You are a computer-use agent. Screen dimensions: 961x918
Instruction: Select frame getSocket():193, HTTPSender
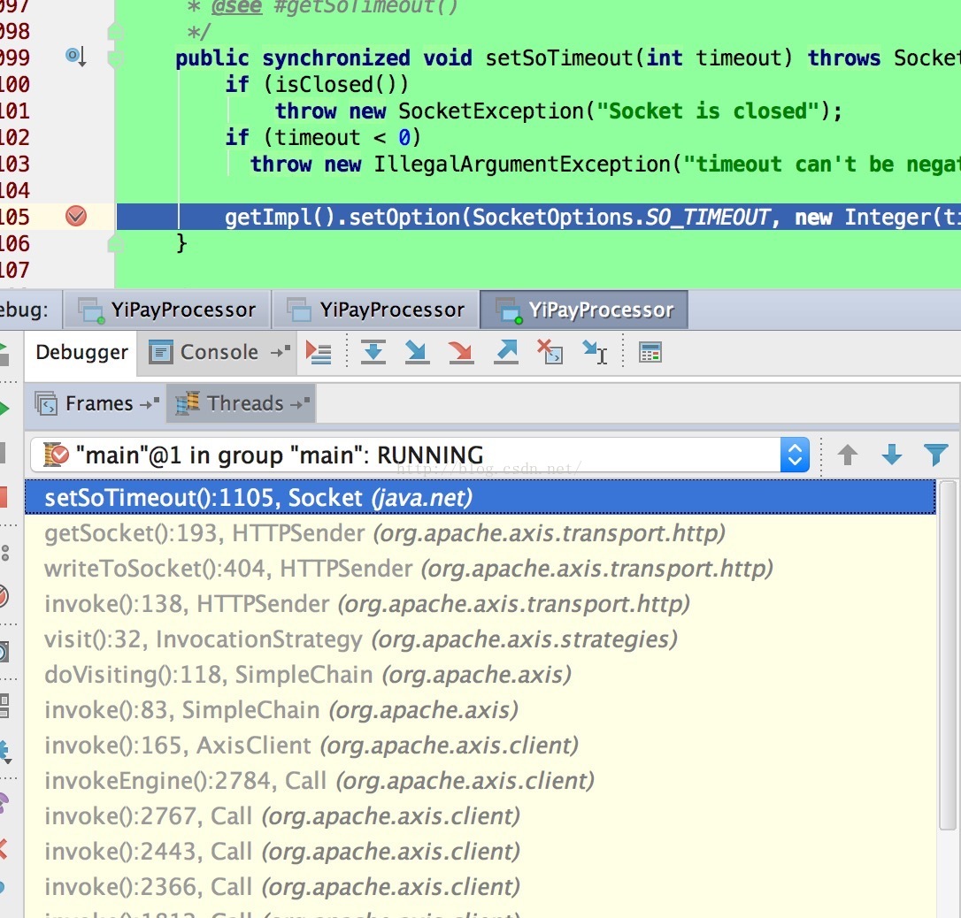click(x=480, y=532)
